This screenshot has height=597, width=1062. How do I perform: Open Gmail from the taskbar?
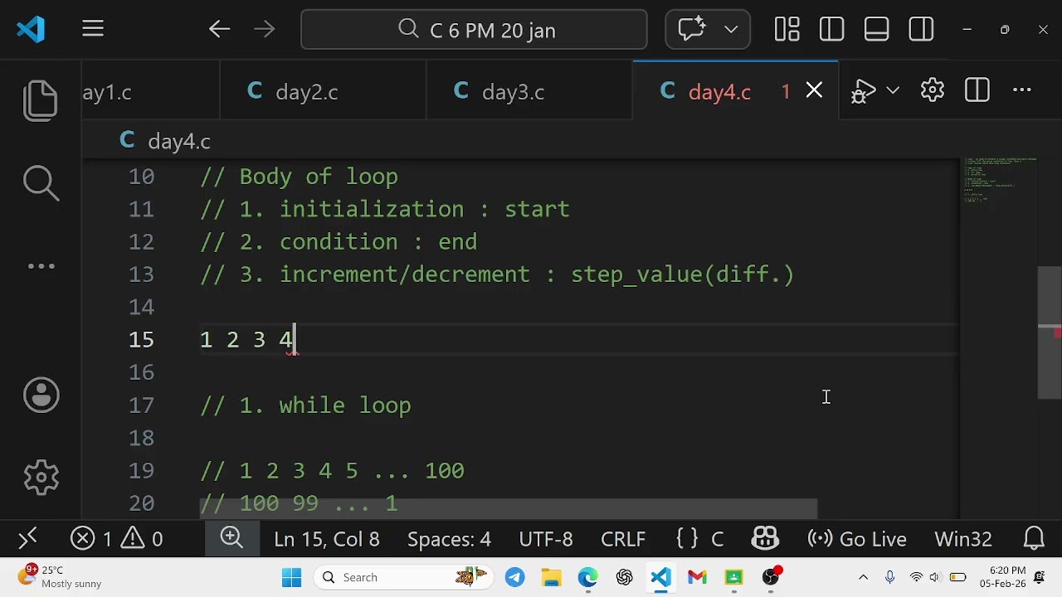(x=697, y=577)
